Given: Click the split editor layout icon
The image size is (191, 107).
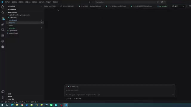Looking at the screenshot, I should [x=190, y=6].
